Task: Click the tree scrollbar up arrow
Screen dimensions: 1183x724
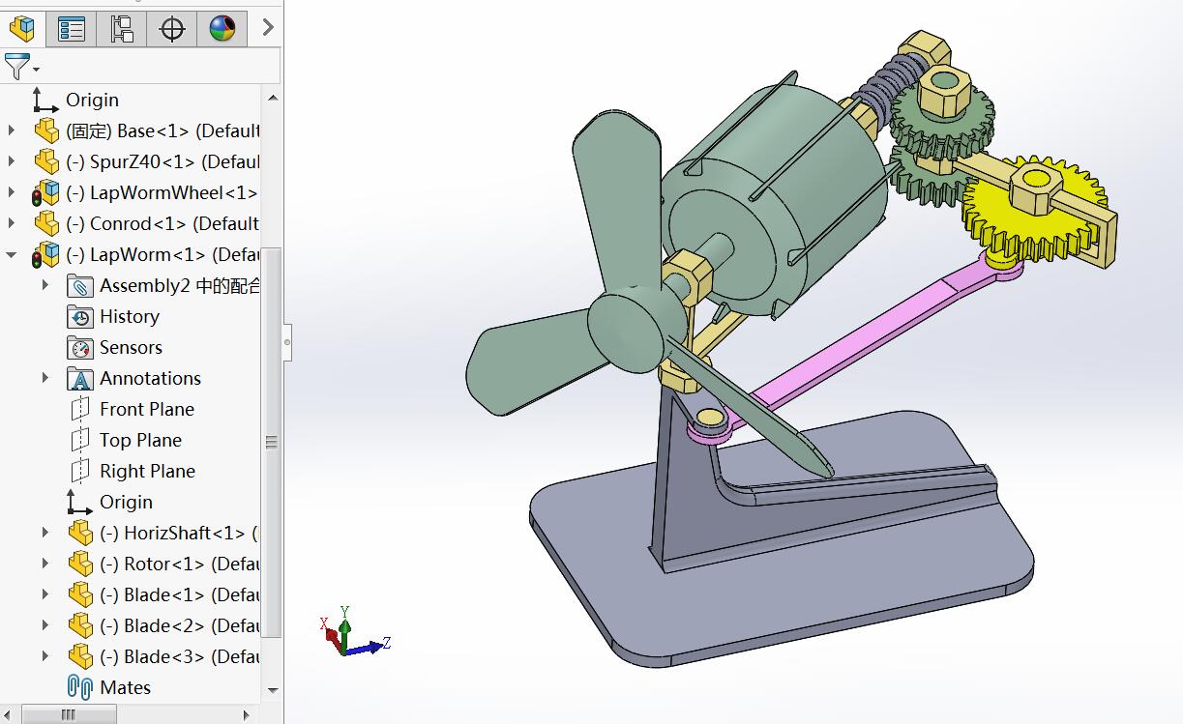Action: tap(273, 98)
